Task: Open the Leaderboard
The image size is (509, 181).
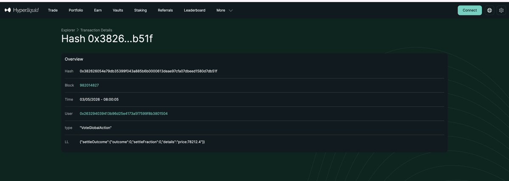Action: click(x=194, y=10)
